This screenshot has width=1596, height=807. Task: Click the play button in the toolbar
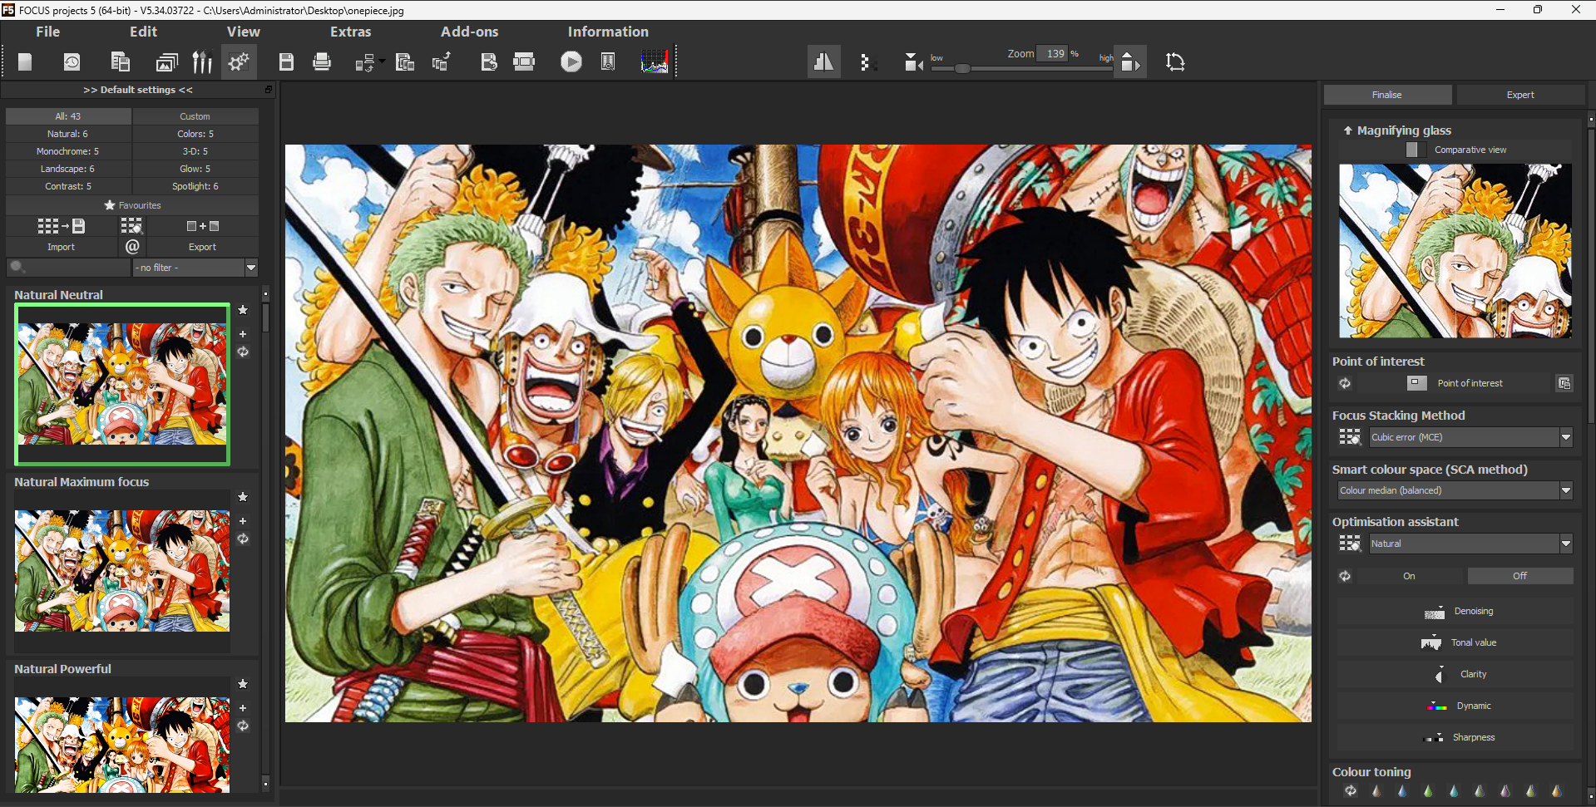571,62
